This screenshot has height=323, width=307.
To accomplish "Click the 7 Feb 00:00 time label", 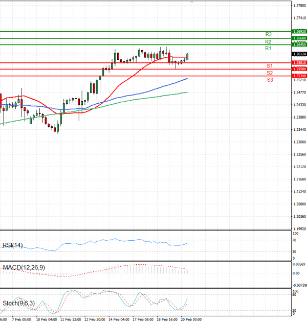I will pyautogui.click(x=21, y=319).
